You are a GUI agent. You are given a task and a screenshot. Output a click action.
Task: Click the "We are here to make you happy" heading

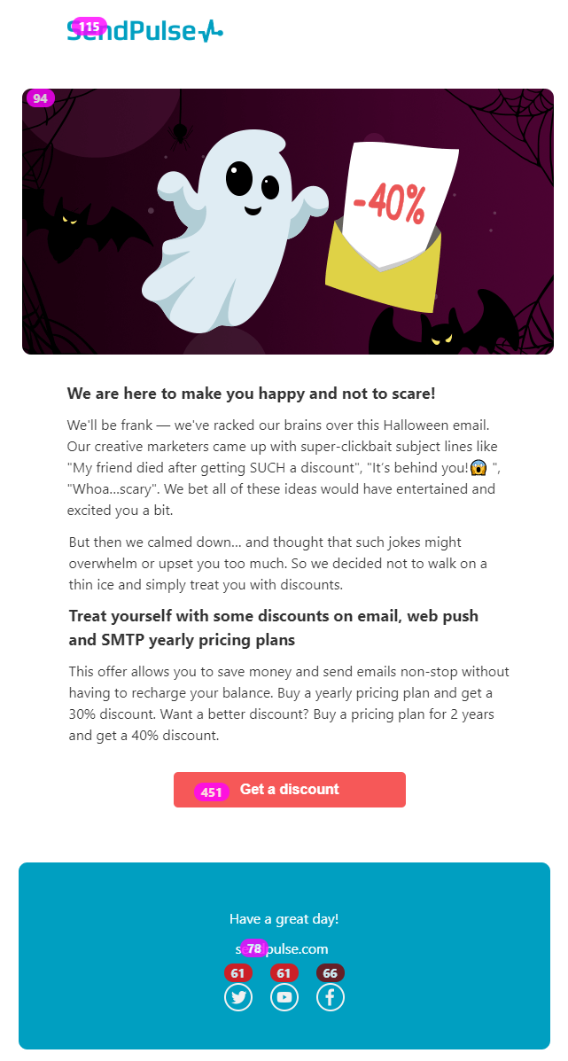pos(252,393)
